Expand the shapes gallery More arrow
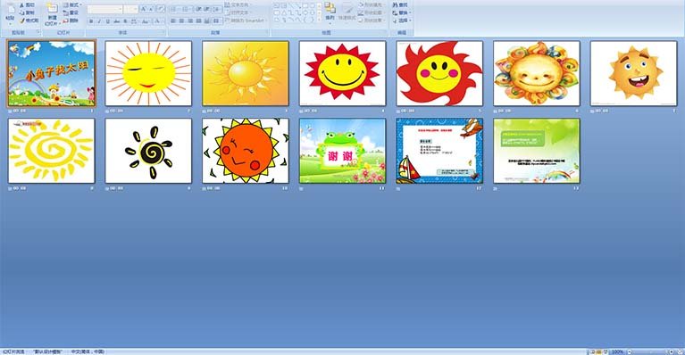The image size is (685, 355). (319, 21)
